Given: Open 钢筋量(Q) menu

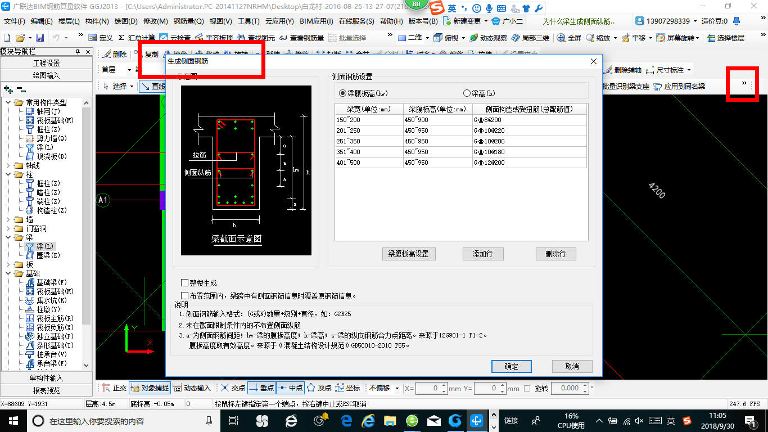Looking at the screenshot, I should pyautogui.click(x=188, y=21).
